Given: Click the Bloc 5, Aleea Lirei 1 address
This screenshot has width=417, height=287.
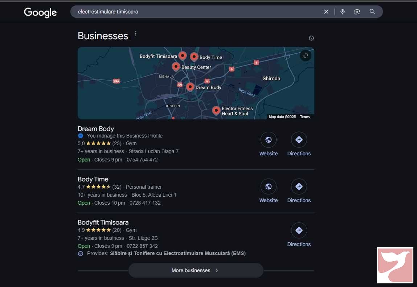Looking at the screenshot, I should point(154,195).
